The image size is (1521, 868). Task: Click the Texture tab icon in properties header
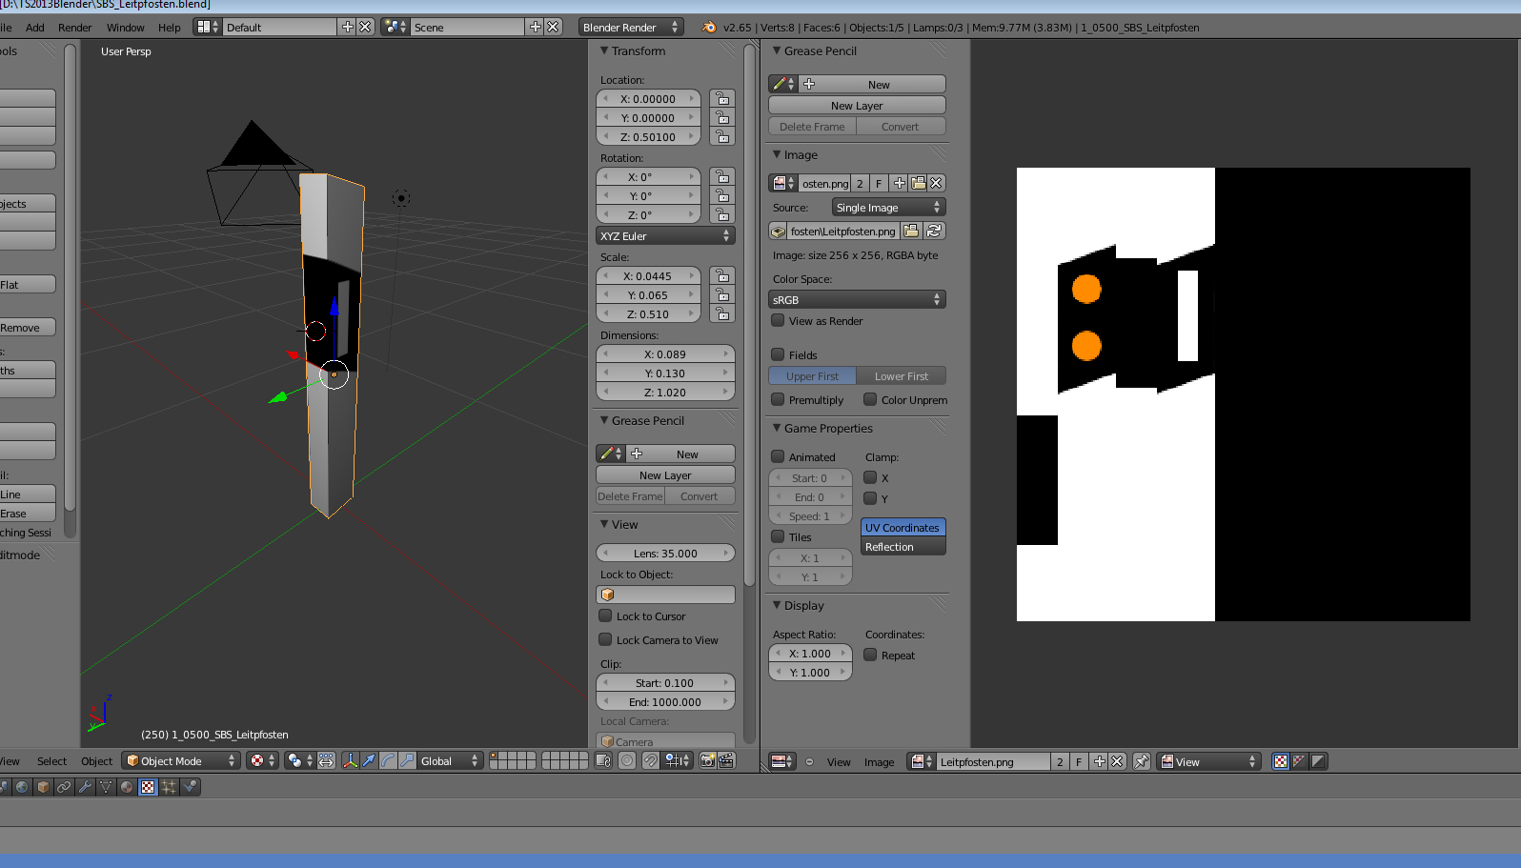[x=148, y=787]
